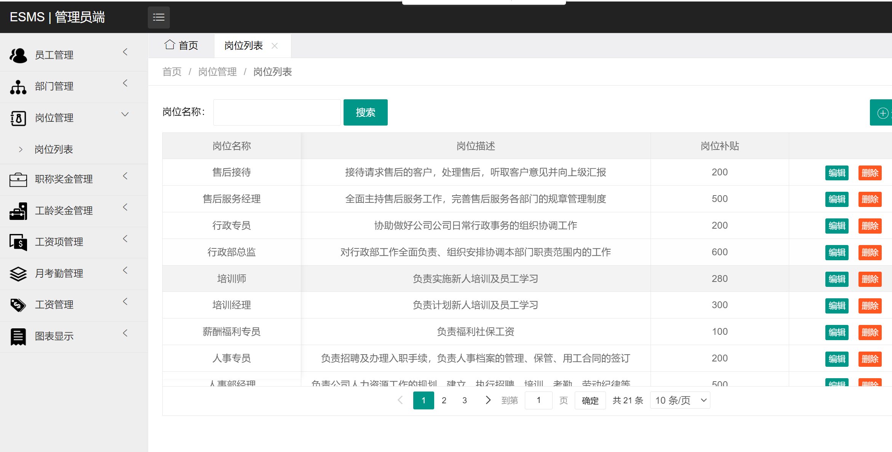
Task: Close the 岗位列表 tab
Action: click(274, 46)
